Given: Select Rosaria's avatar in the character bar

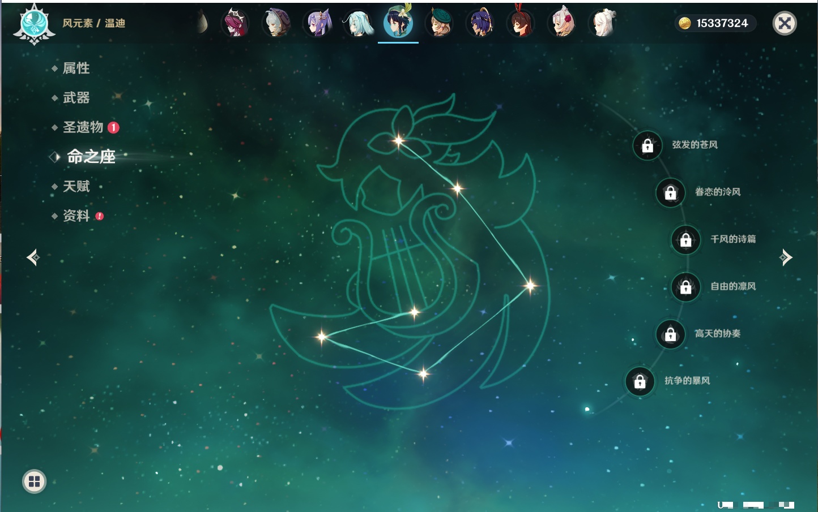Looking at the screenshot, I should click(x=235, y=24).
